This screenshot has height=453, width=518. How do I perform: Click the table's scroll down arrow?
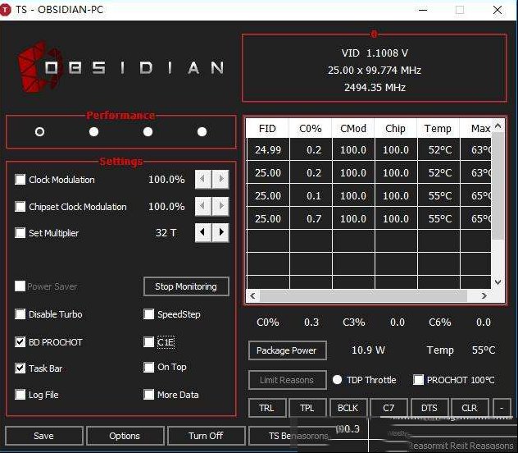[498, 282]
